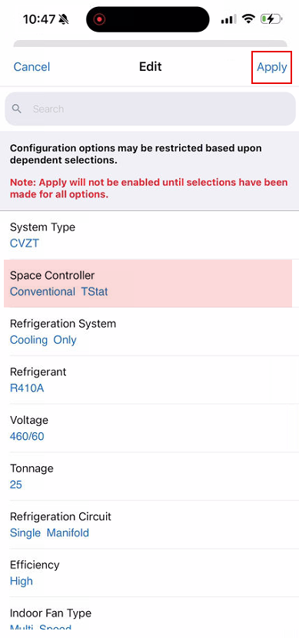Open Refrigeration System Cooling Only option
The height and width of the screenshot is (638, 299).
tap(149, 331)
